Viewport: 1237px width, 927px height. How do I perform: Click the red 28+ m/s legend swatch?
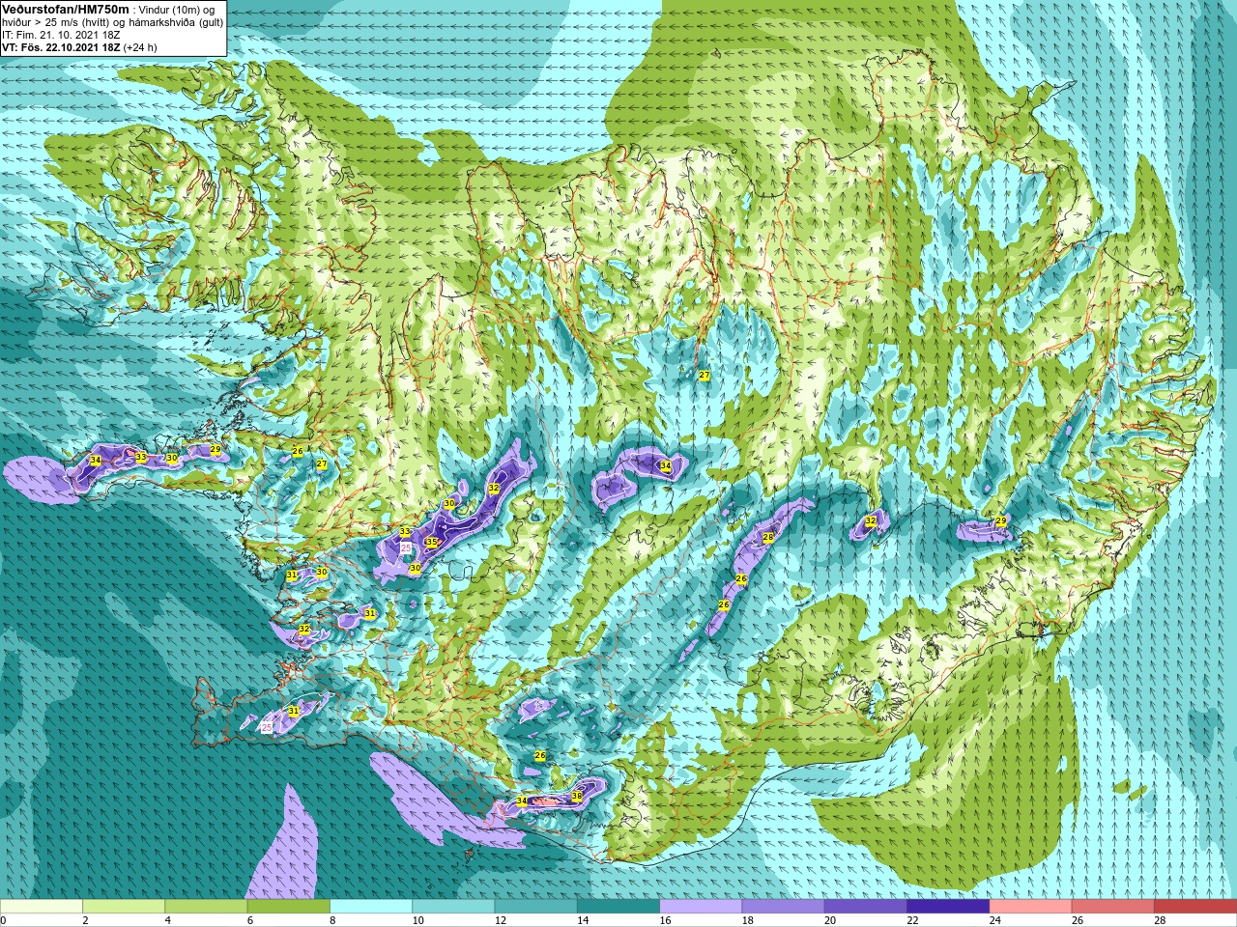(x=1195, y=907)
